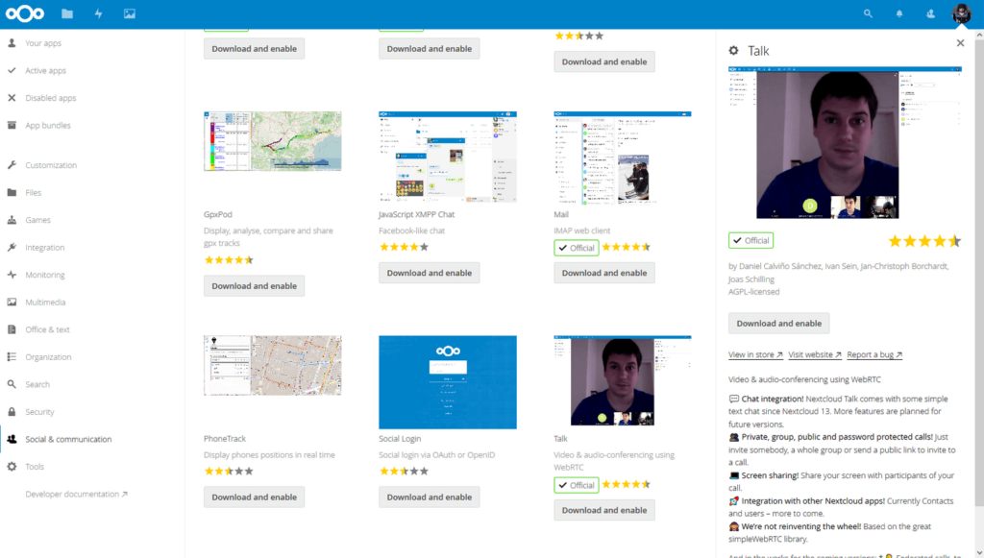
Task: Close the Talk details panel
Action: (960, 42)
